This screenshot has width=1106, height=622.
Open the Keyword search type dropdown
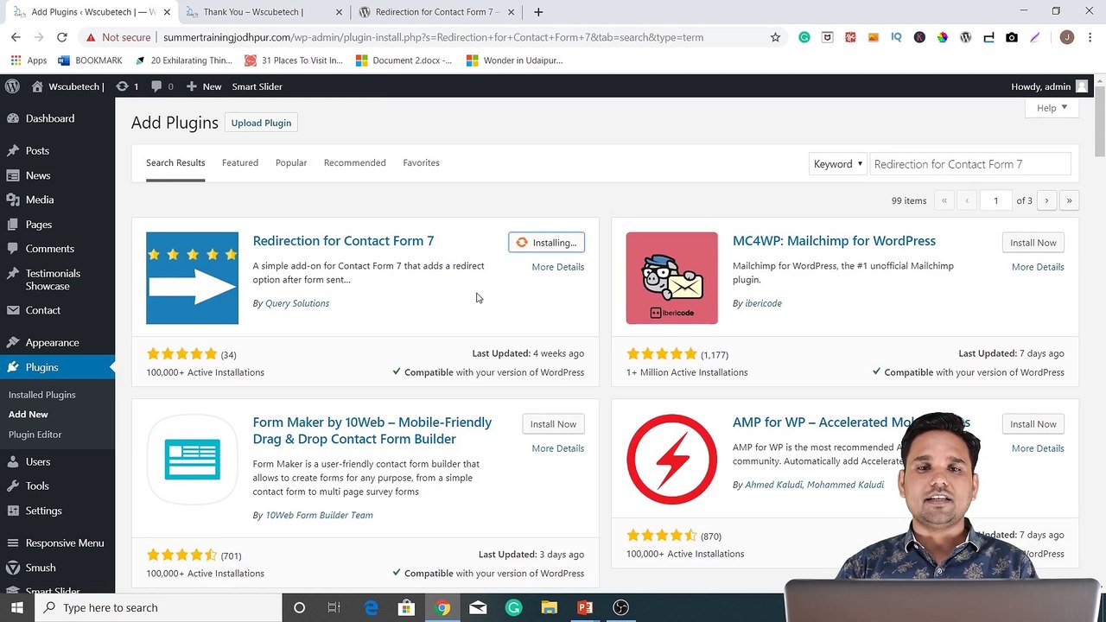point(837,164)
